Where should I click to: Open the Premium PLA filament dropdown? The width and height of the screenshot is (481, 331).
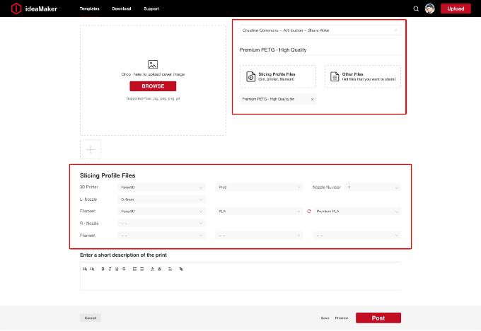[357, 211]
